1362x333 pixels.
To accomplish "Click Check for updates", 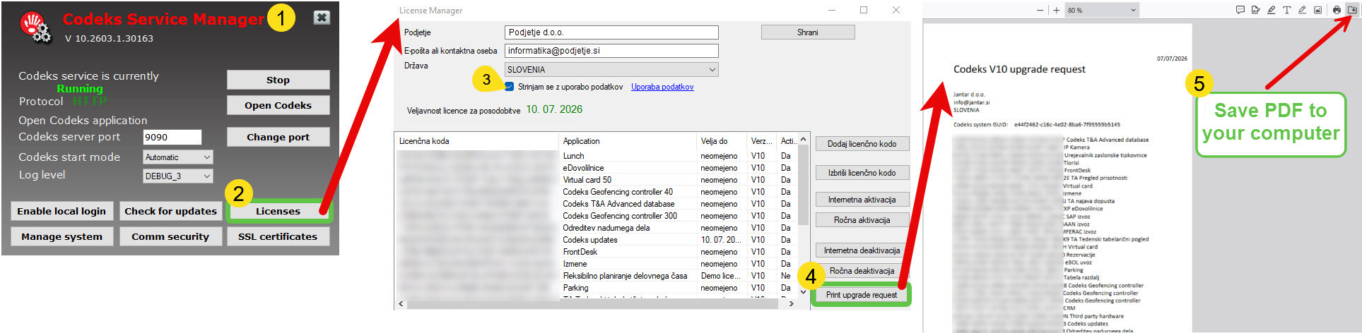I will [x=170, y=211].
